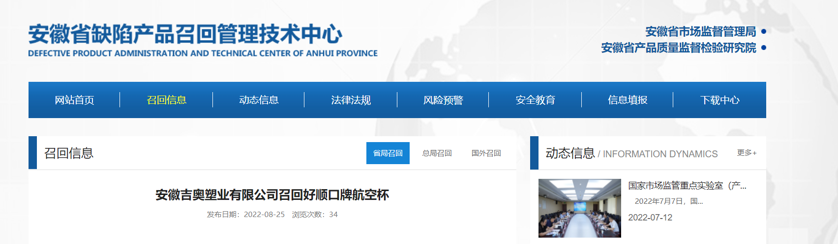Switch to the 省局召回 tab
Screen dimensions: 838x244
388,153
